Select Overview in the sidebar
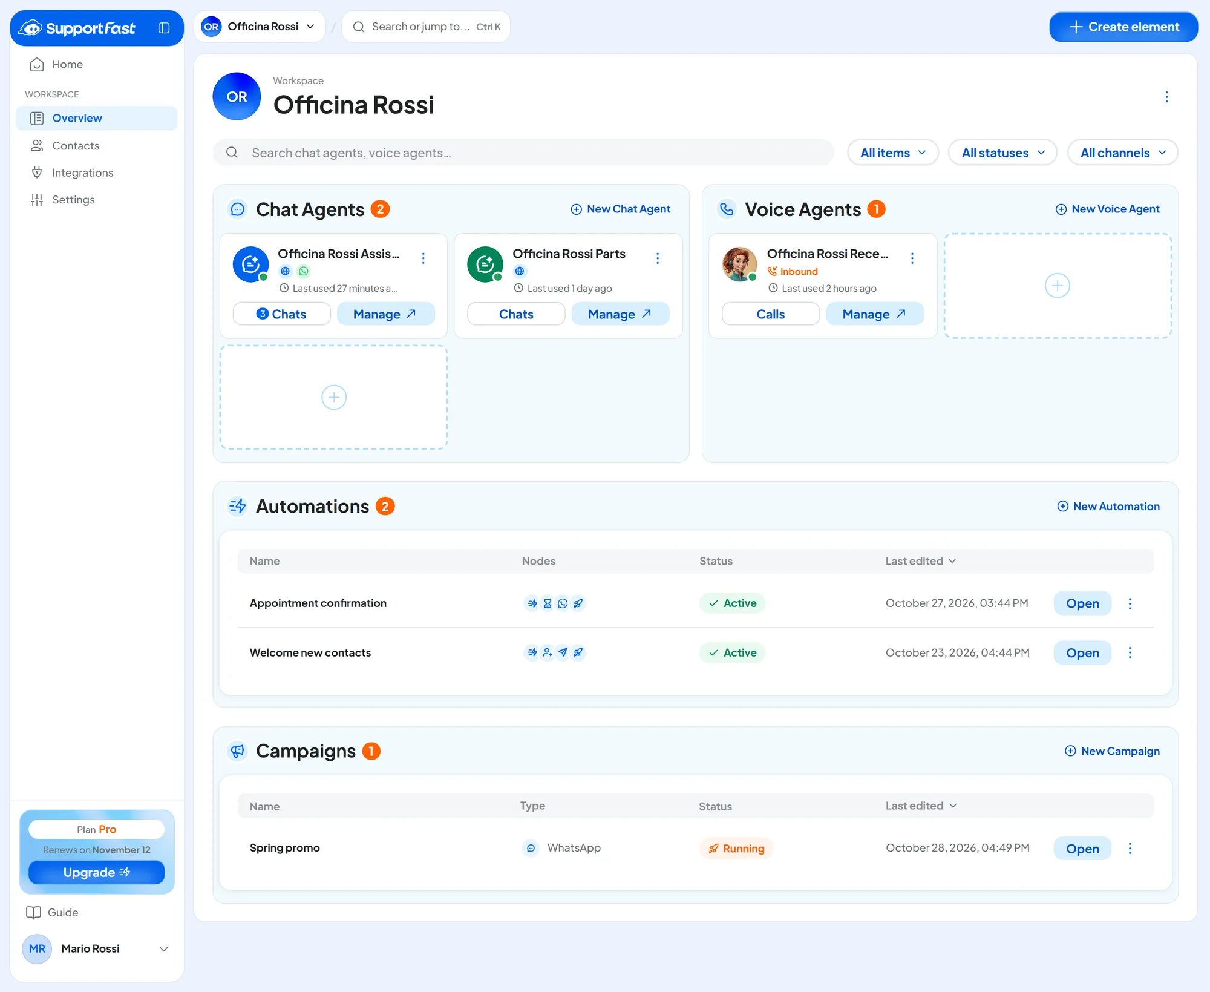 coord(97,118)
